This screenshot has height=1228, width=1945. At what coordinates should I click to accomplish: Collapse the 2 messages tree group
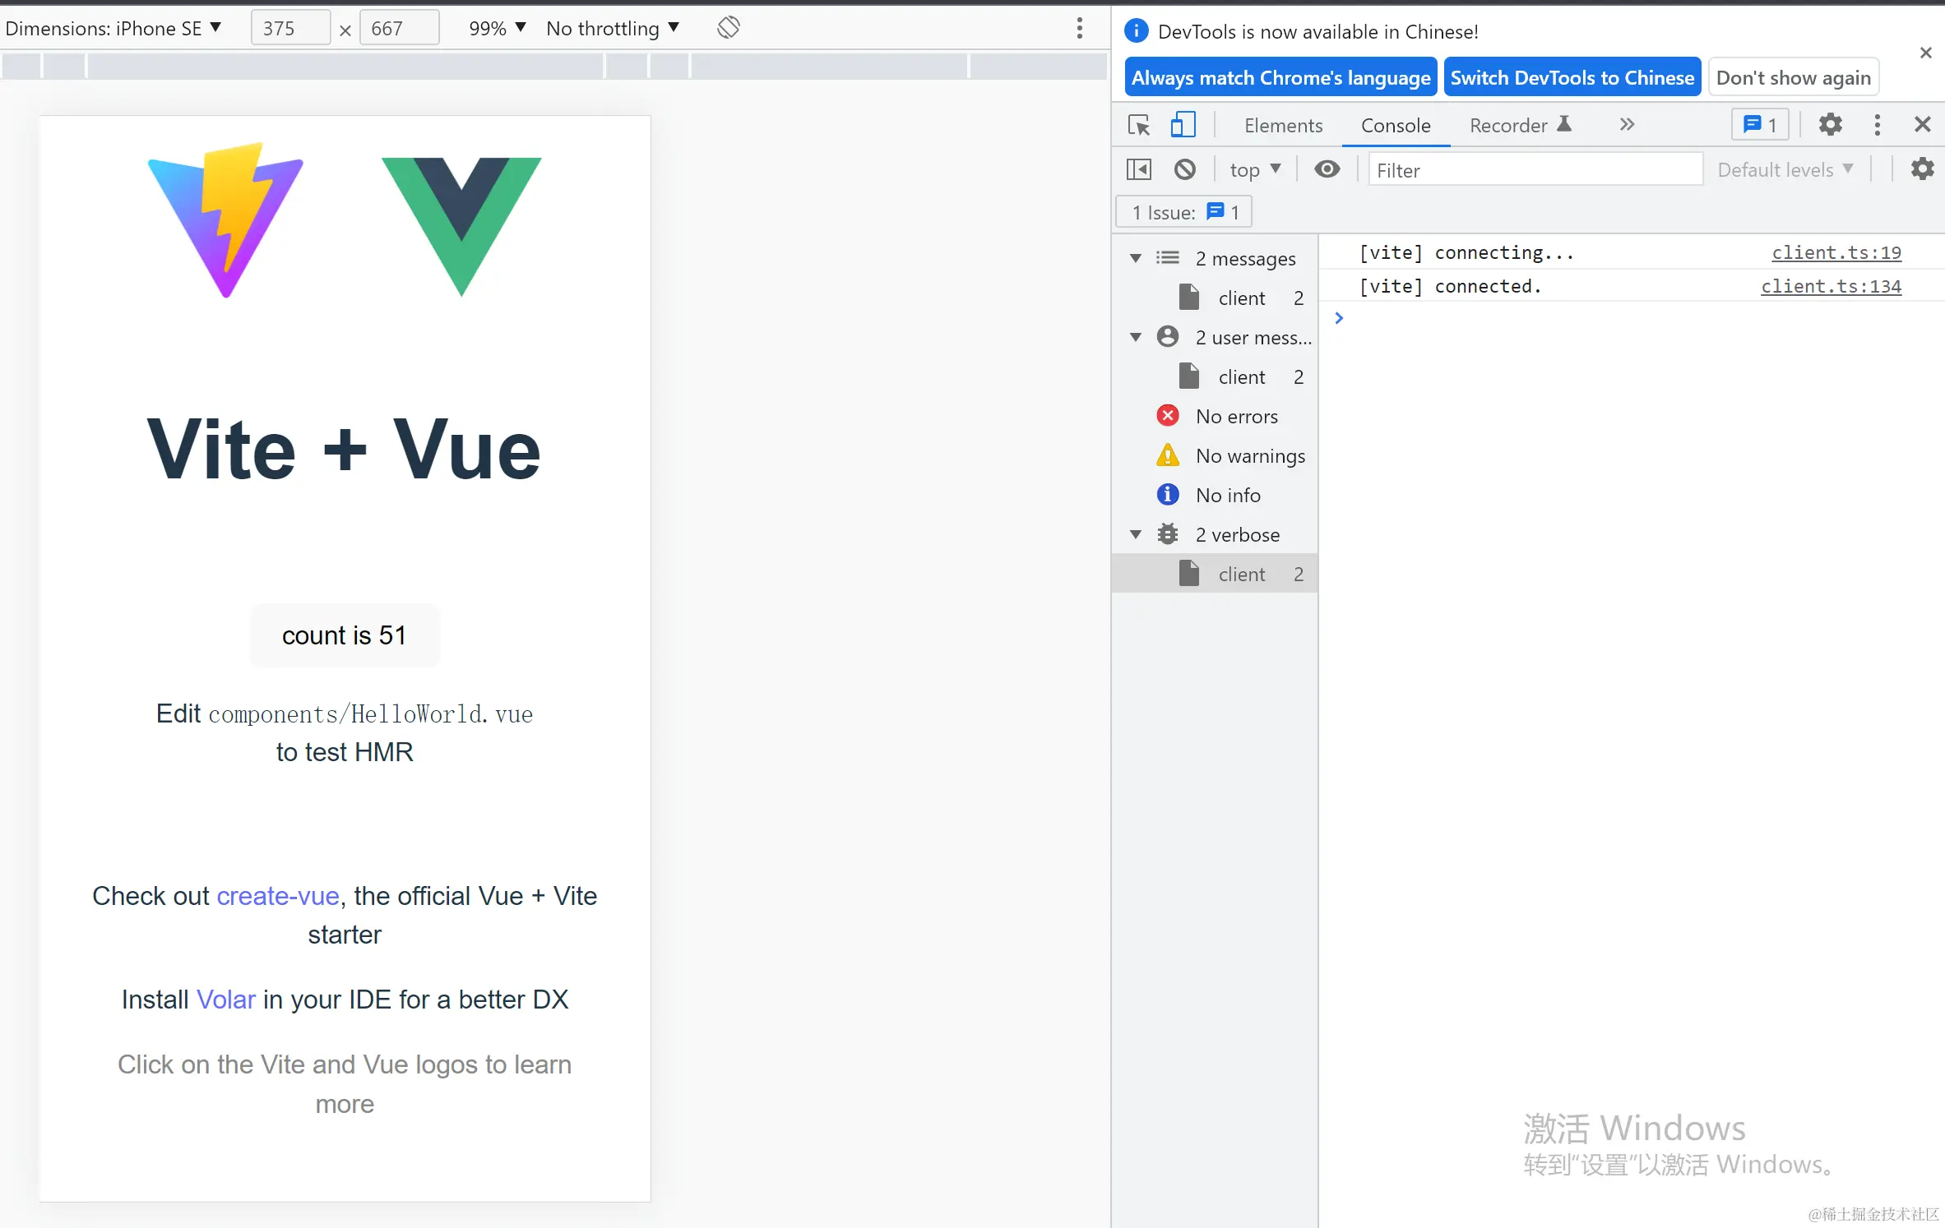pyautogui.click(x=1136, y=258)
